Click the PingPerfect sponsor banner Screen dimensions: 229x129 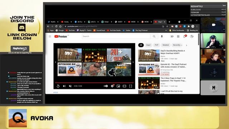pyautogui.click(x=20, y=48)
